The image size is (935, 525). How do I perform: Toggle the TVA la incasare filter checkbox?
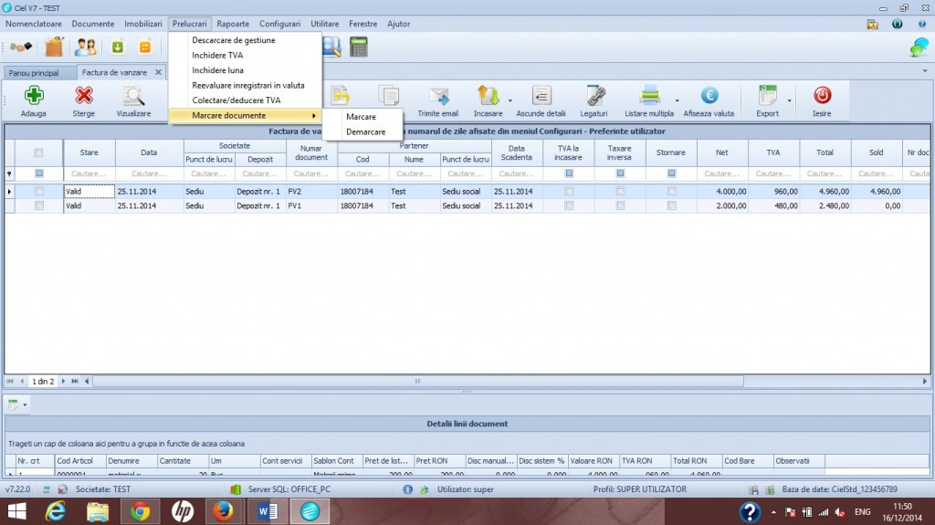click(569, 173)
